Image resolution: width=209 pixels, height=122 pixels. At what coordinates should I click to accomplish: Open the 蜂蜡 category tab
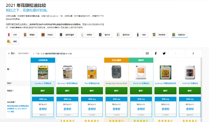pyautogui.click(x=13, y=41)
